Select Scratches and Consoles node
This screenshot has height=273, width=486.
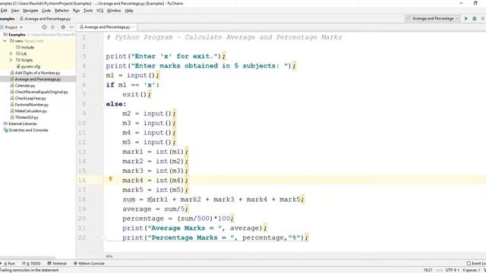26,130
